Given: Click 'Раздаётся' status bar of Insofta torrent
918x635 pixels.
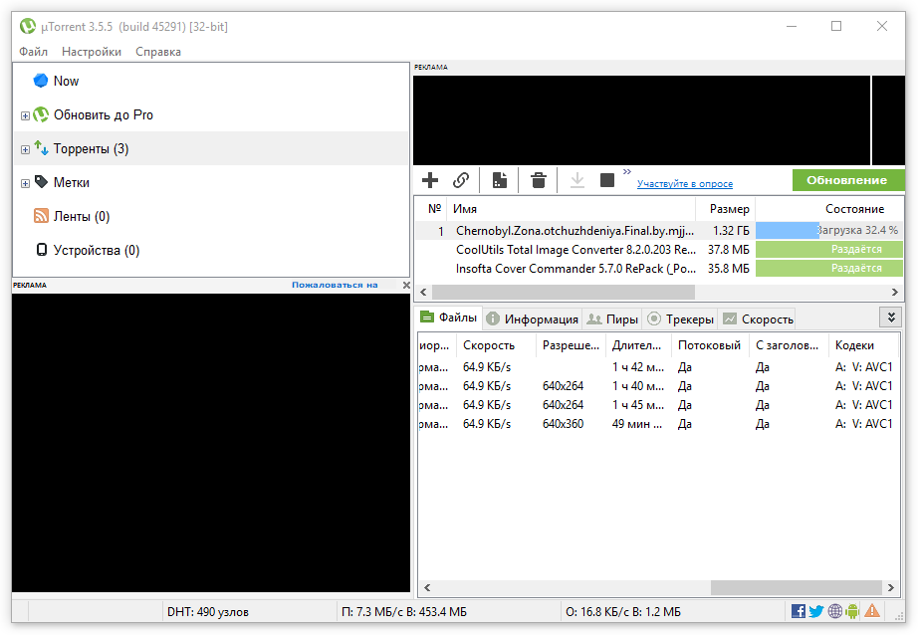Looking at the screenshot, I should pos(829,268).
